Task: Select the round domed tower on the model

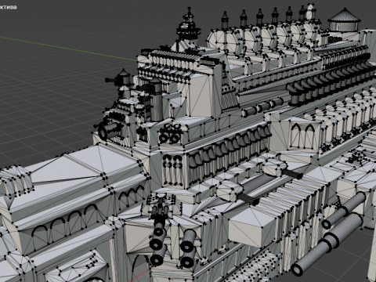Action: (x=344, y=20)
